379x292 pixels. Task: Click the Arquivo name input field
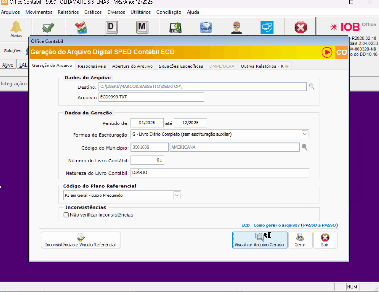(151, 97)
